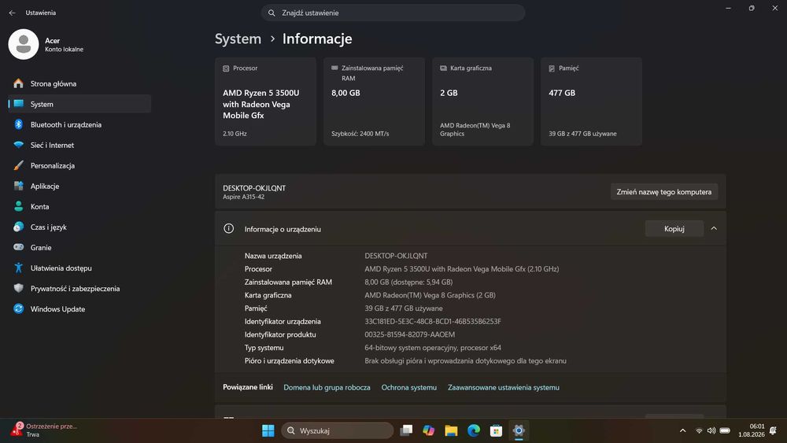787x443 pixels.
Task: Open Domena lub grupa robocza link
Action: tap(327, 387)
